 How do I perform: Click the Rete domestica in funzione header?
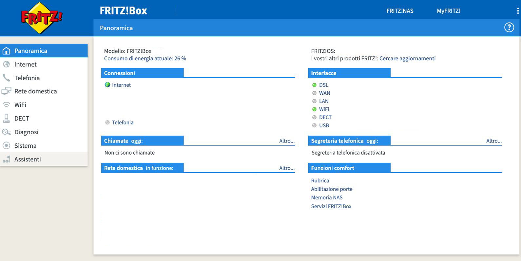[143, 168]
